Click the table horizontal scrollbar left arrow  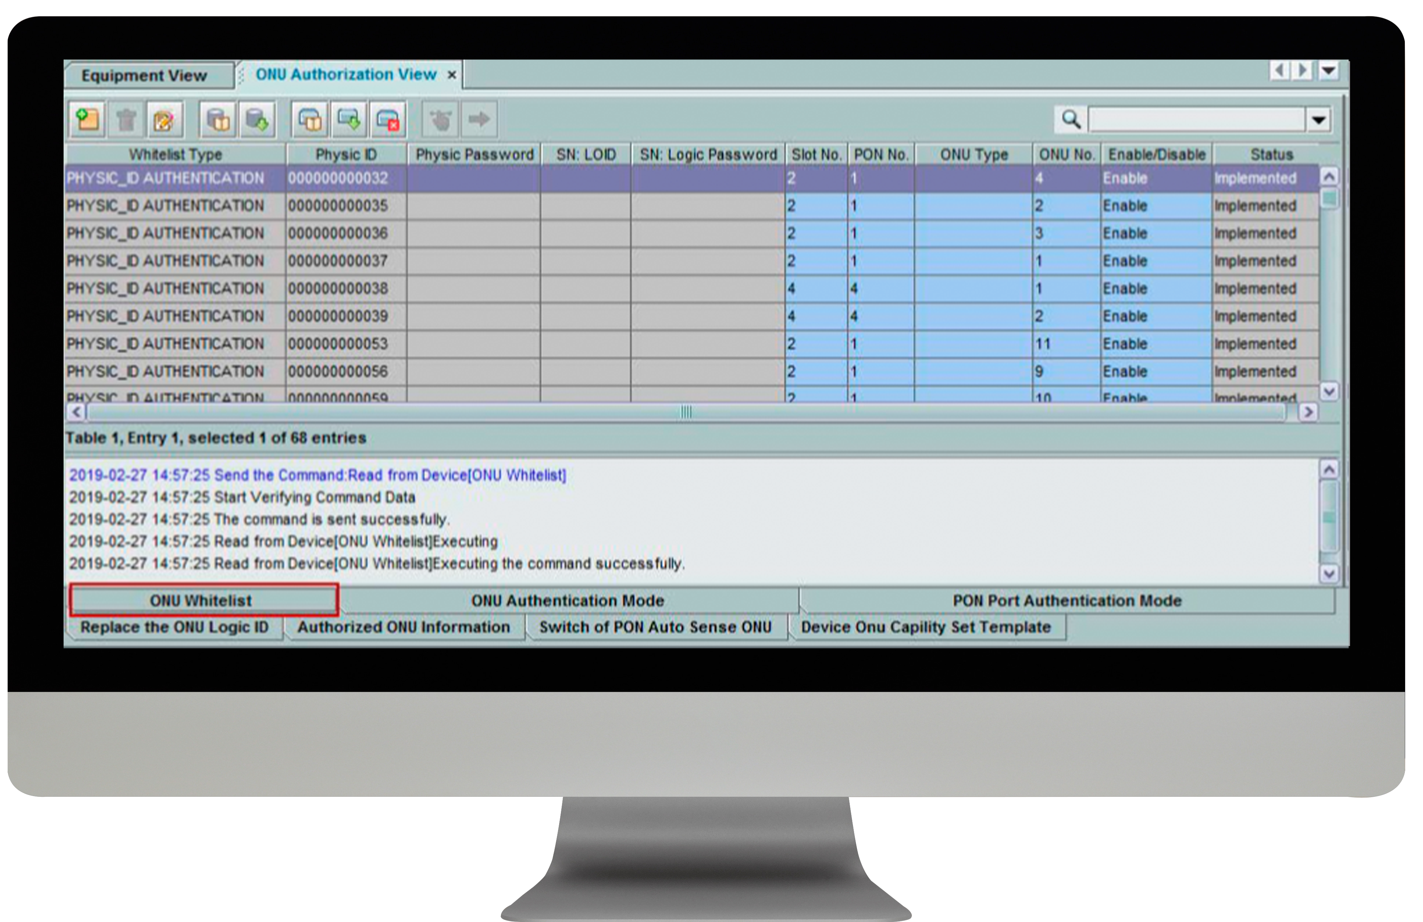[77, 412]
